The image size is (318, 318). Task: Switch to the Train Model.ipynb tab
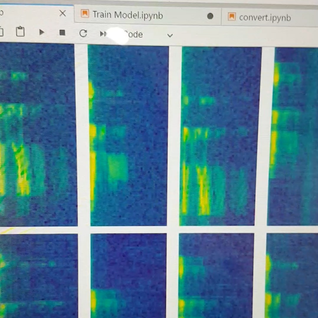coord(127,15)
